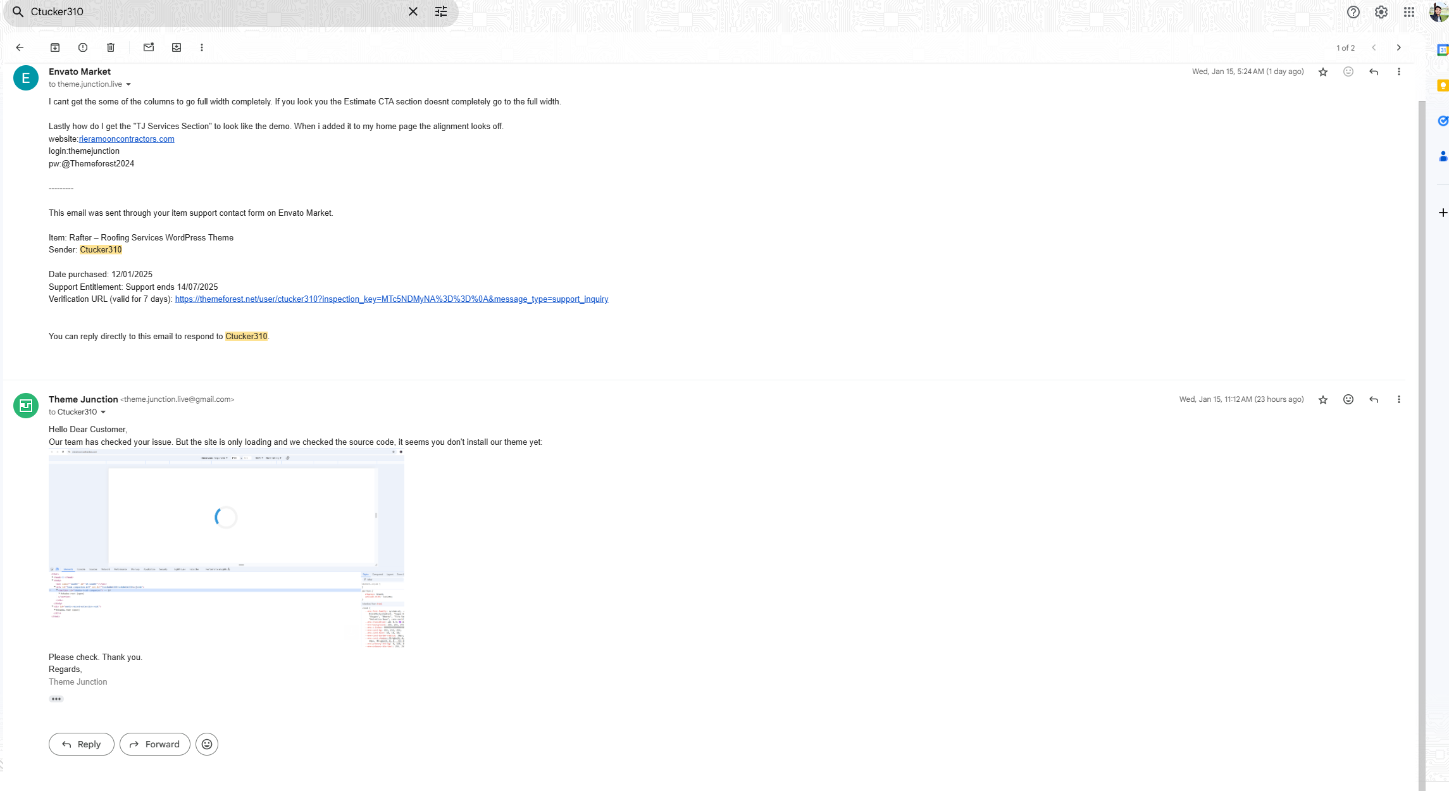Add emoji reaction next to Forward
Image resolution: width=1449 pixels, height=791 pixels.
207,744
